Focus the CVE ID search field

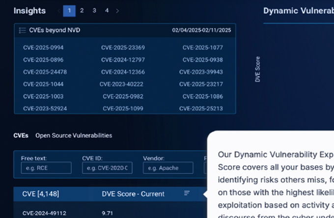click(107, 168)
